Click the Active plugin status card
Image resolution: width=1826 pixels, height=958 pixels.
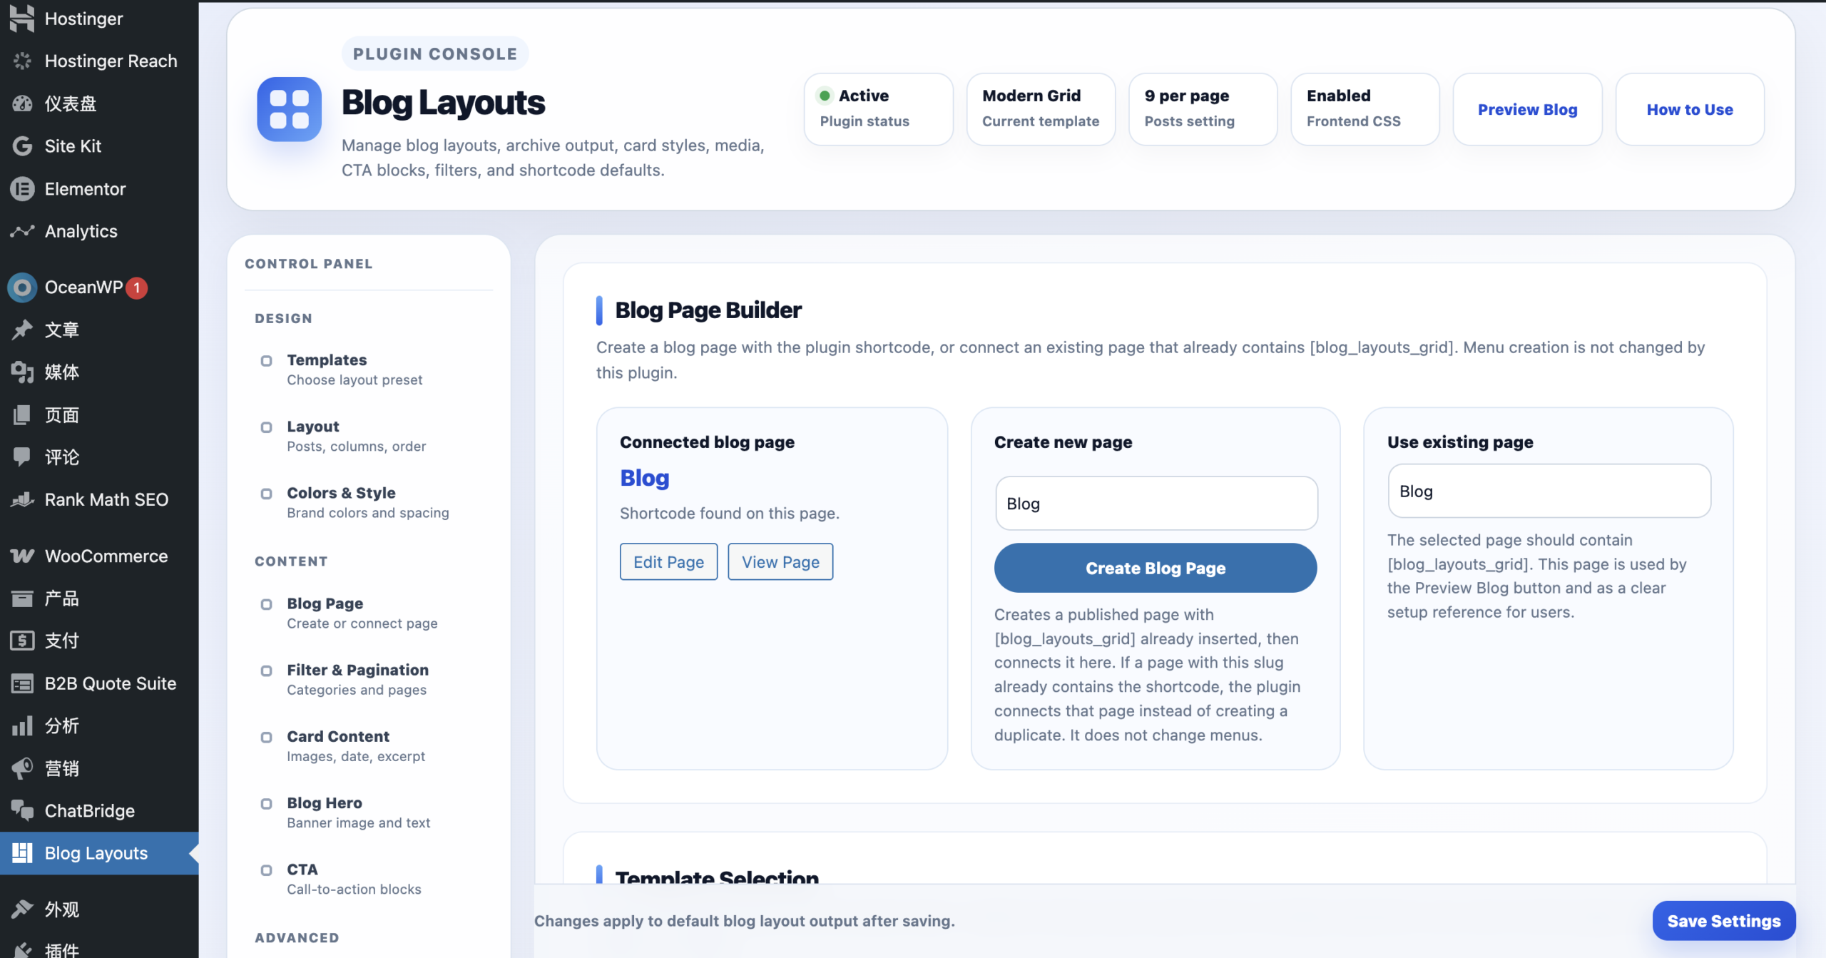(x=878, y=109)
